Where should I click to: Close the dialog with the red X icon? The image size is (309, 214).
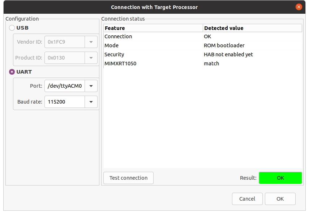[299, 7]
